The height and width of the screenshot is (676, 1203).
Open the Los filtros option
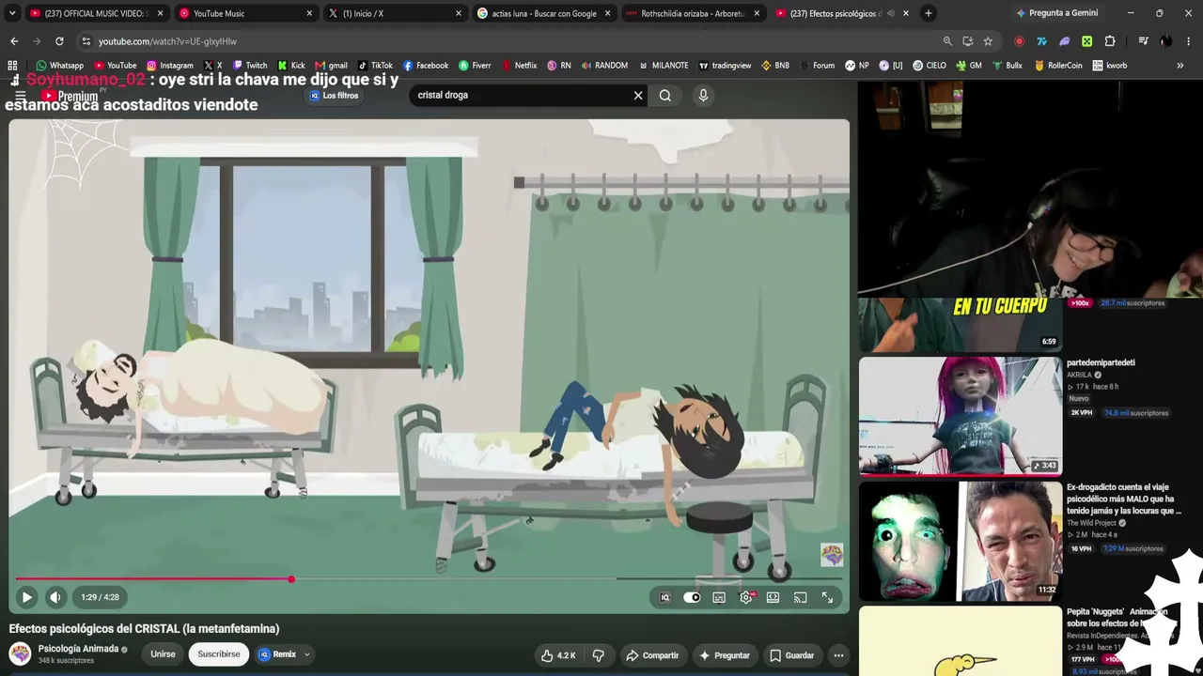point(335,95)
